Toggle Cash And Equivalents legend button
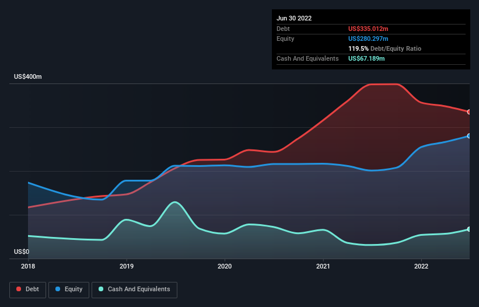This screenshot has width=479, height=307. point(134,289)
